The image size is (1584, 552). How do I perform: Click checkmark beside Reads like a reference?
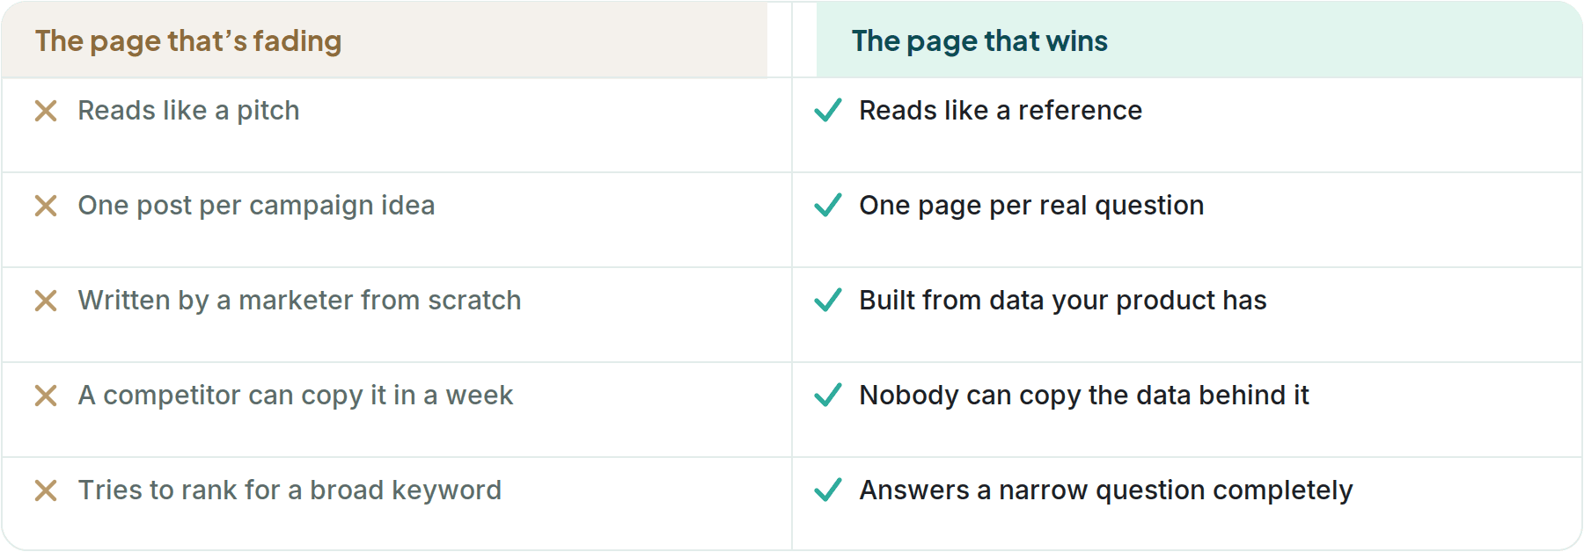coord(828,110)
